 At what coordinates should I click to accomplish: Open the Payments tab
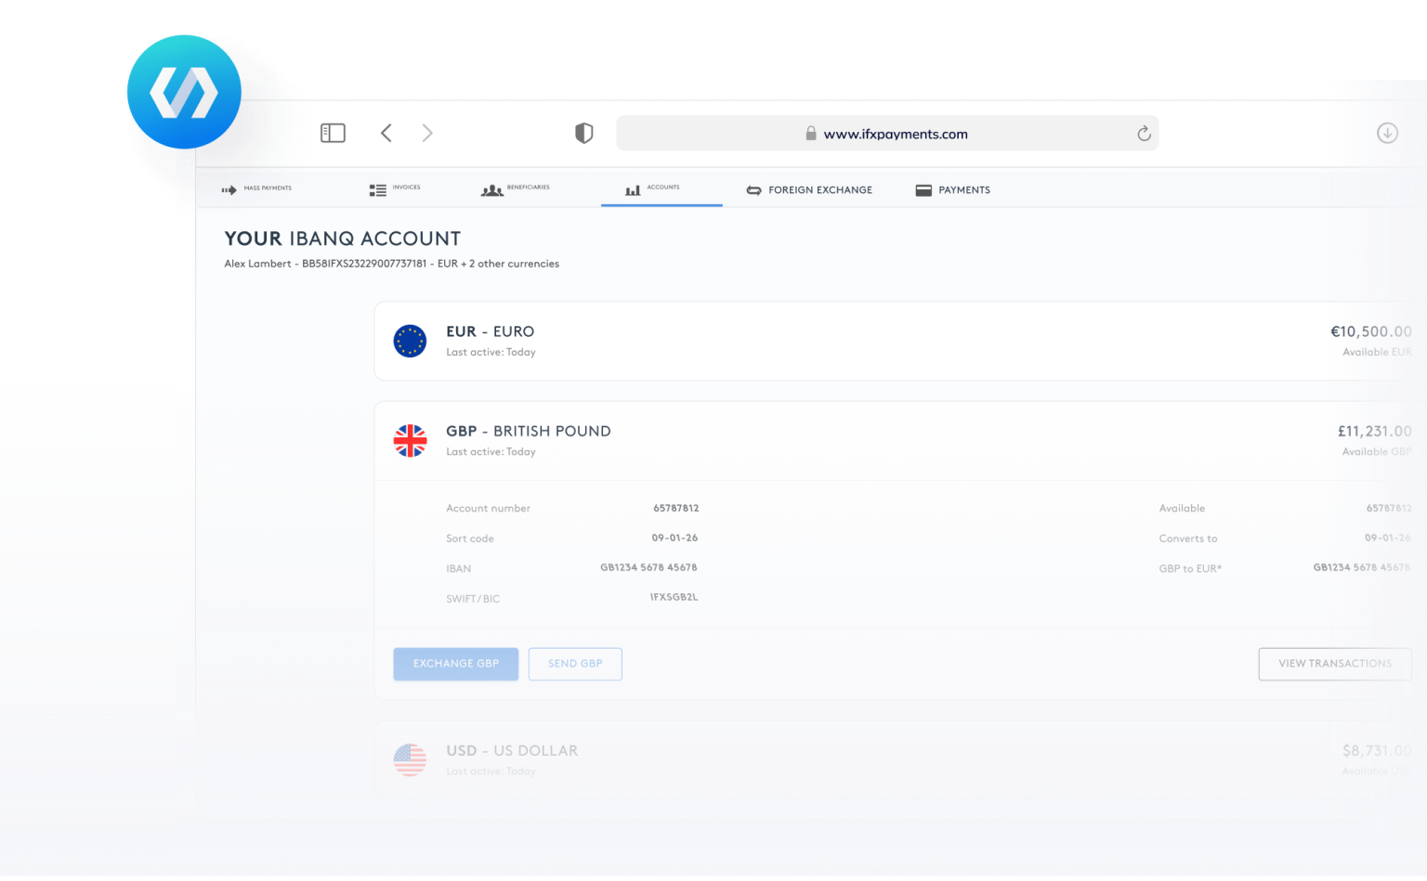pos(952,190)
